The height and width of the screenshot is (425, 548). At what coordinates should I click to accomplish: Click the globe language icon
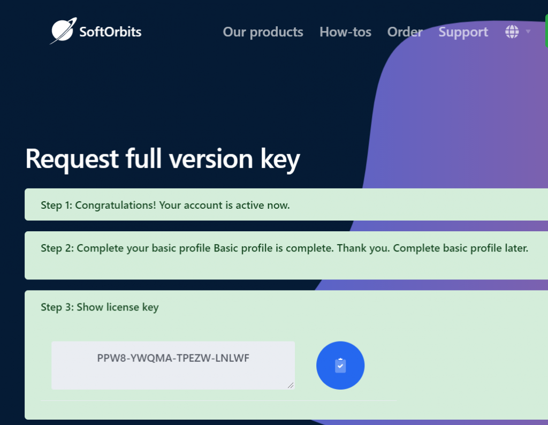tap(512, 32)
